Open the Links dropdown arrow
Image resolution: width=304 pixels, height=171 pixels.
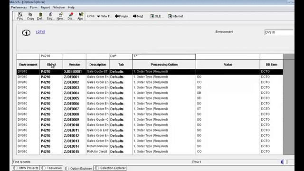pos(98,16)
